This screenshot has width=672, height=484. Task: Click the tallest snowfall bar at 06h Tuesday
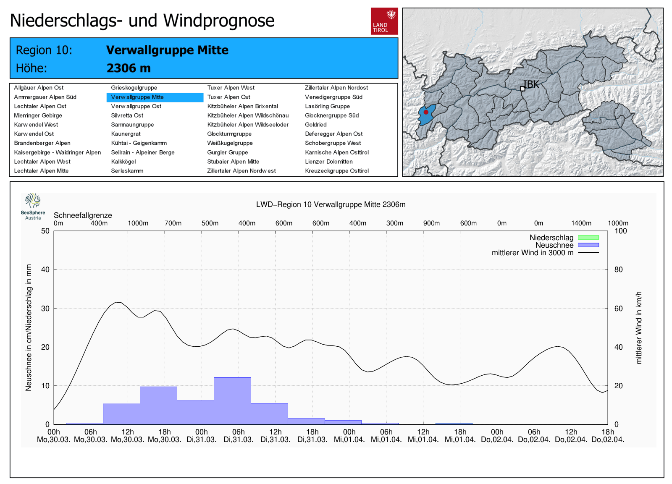(x=232, y=401)
